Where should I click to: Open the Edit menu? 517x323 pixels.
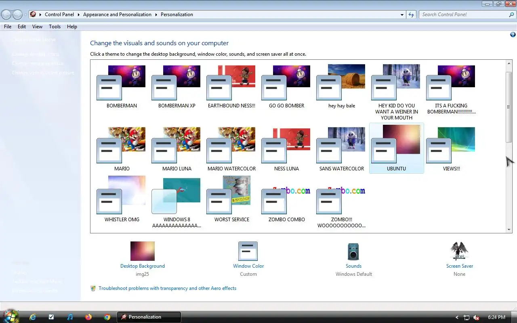tap(22, 27)
